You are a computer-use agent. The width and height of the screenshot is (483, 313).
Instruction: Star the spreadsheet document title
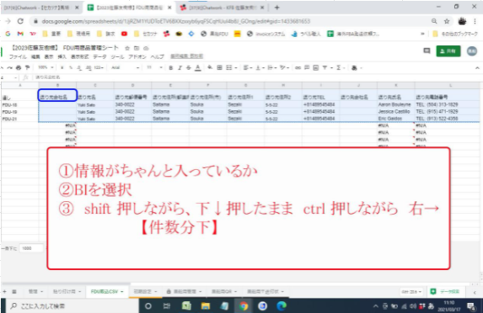pyautogui.click(x=127, y=48)
